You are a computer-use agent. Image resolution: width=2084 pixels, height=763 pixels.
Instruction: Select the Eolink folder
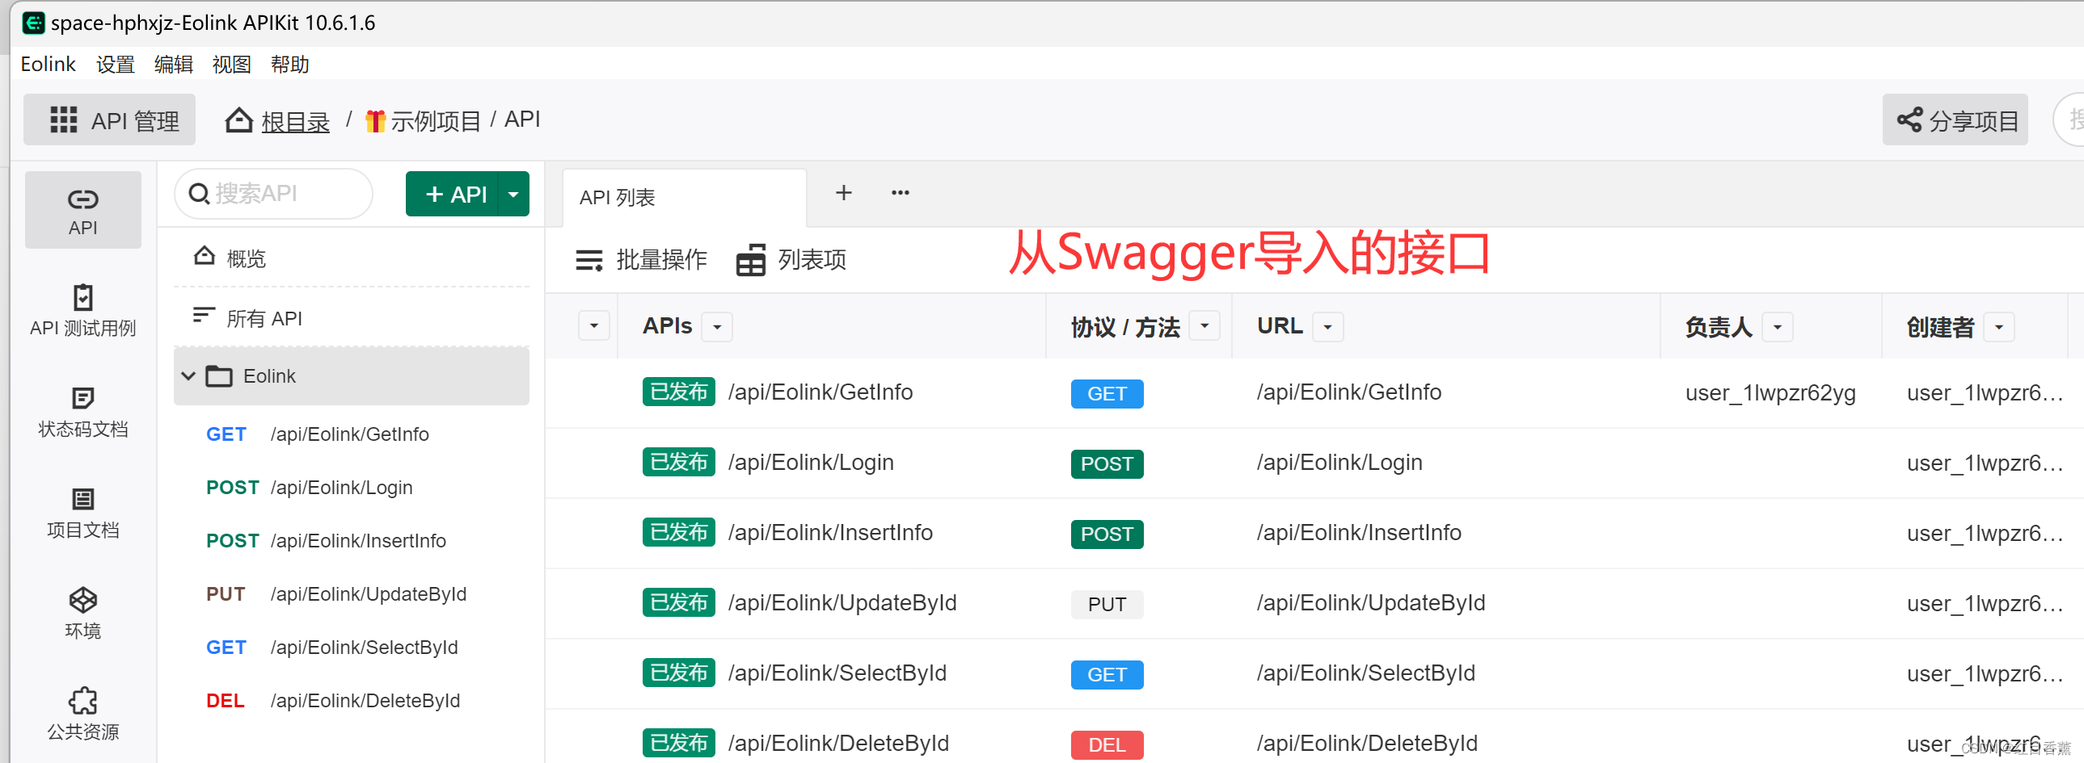point(351,375)
